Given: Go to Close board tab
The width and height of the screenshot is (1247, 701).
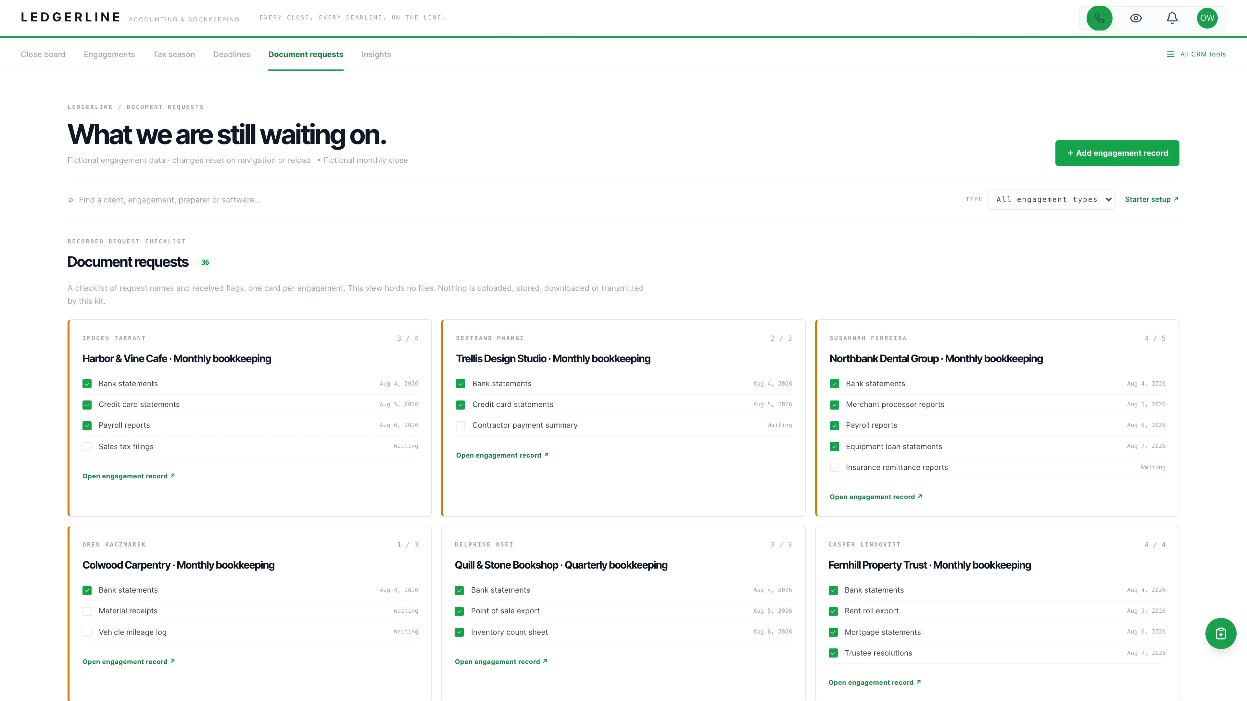Looking at the screenshot, I should coord(43,54).
